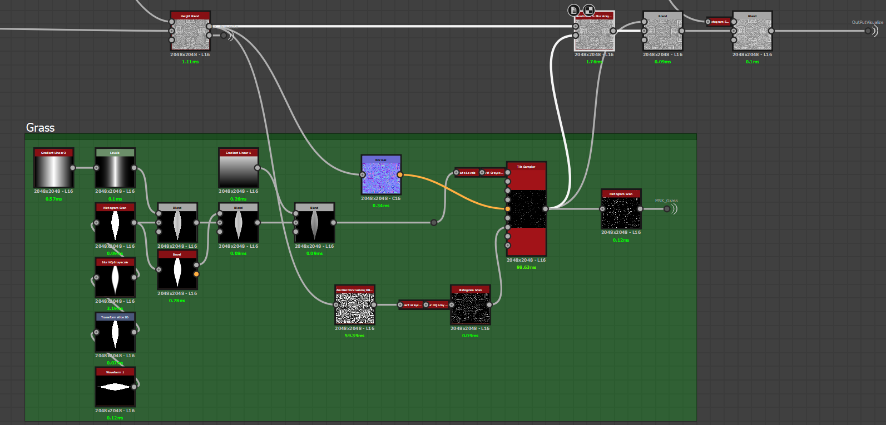Click the Ambient Occlusion node output port

point(374,305)
